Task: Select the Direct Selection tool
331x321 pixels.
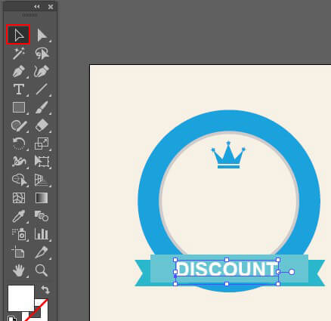Action: click(42, 35)
